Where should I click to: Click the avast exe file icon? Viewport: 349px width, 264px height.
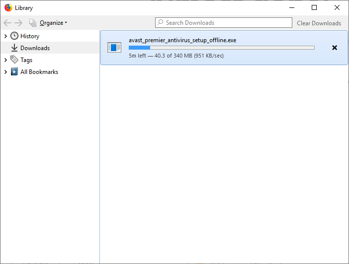coord(114,47)
